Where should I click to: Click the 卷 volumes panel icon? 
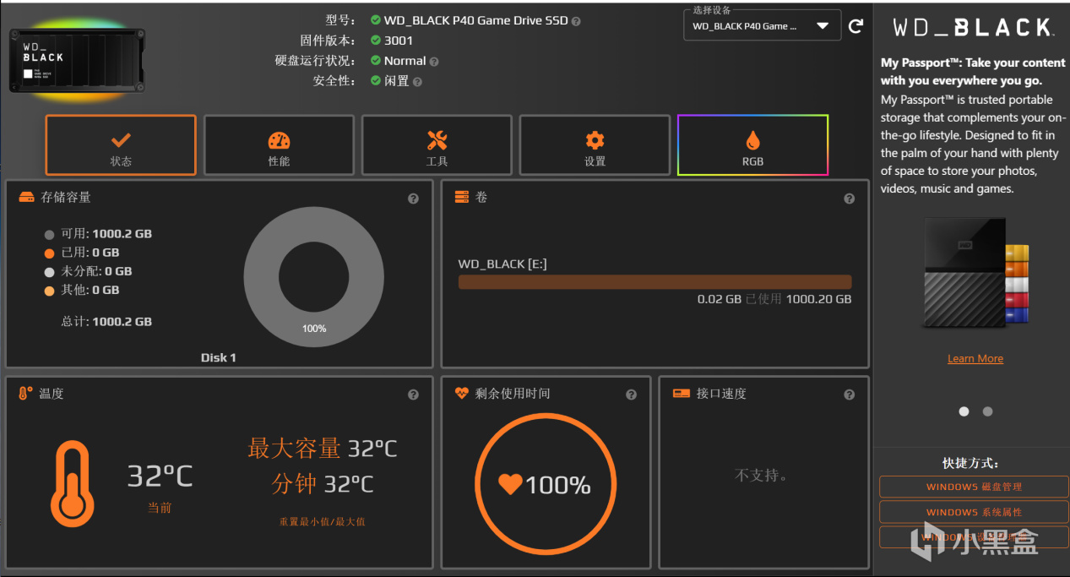(462, 197)
